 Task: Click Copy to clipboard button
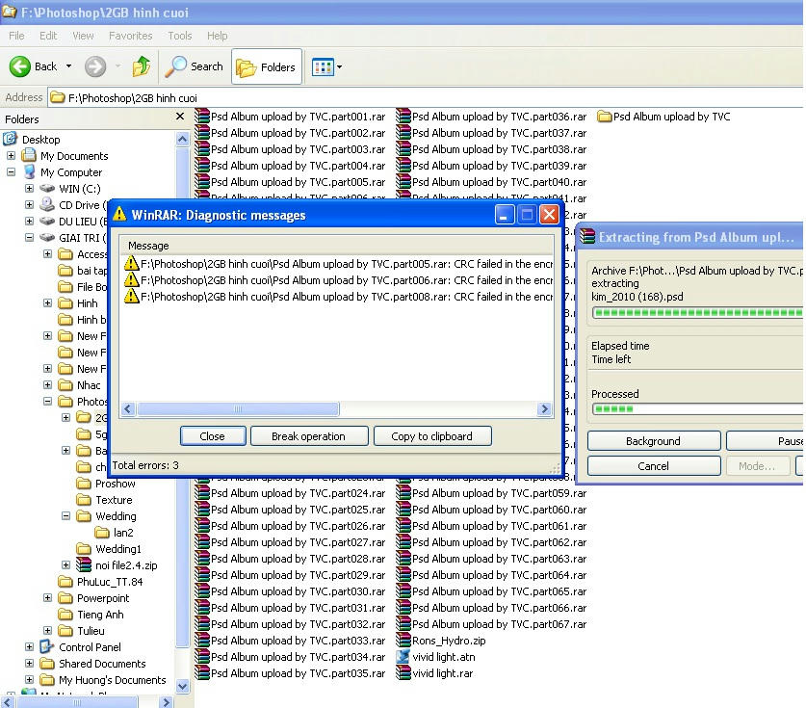click(431, 436)
